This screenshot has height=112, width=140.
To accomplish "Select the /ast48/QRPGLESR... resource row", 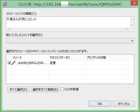I will pyautogui.click(x=70, y=63).
